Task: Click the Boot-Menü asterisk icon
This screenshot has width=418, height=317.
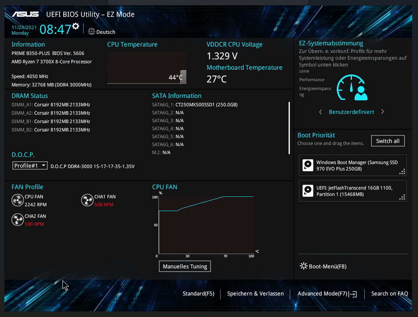Action: 304,266
